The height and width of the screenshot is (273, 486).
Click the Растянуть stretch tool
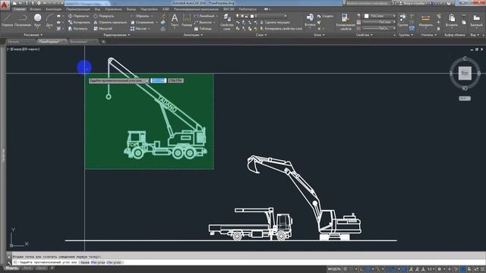pyautogui.click(x=77, y=29)
